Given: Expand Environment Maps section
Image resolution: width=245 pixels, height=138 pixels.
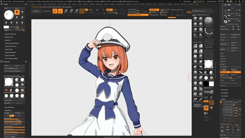Looking at the screenshot, I should tap(11, 58).
